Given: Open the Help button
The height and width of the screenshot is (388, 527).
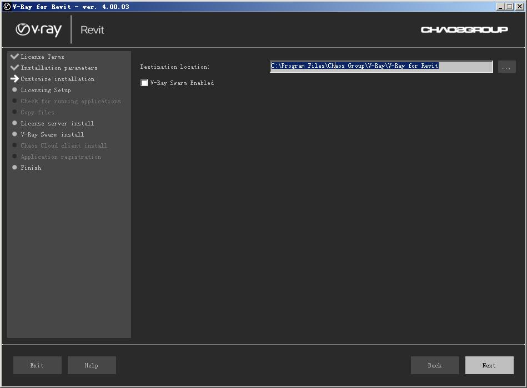Looking at the screenshot, I should tap(92, 365).
